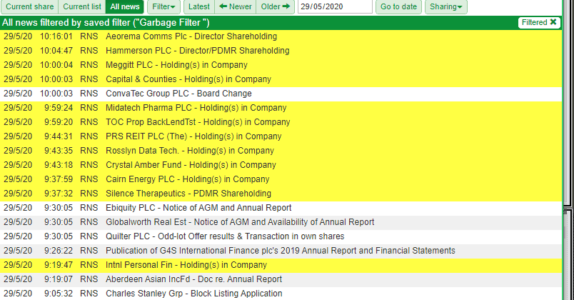Switch to the Current share tab
Viewport: 574px width, 300px height.
pos(30,6)
